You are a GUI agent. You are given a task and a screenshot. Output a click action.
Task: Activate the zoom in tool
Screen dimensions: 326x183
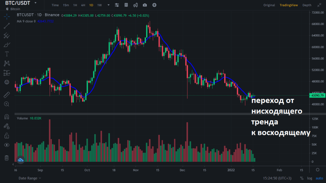pos(7,104)
